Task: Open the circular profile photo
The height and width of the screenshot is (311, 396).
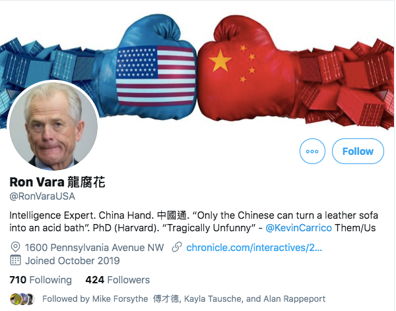Action: tap(53, 125)
